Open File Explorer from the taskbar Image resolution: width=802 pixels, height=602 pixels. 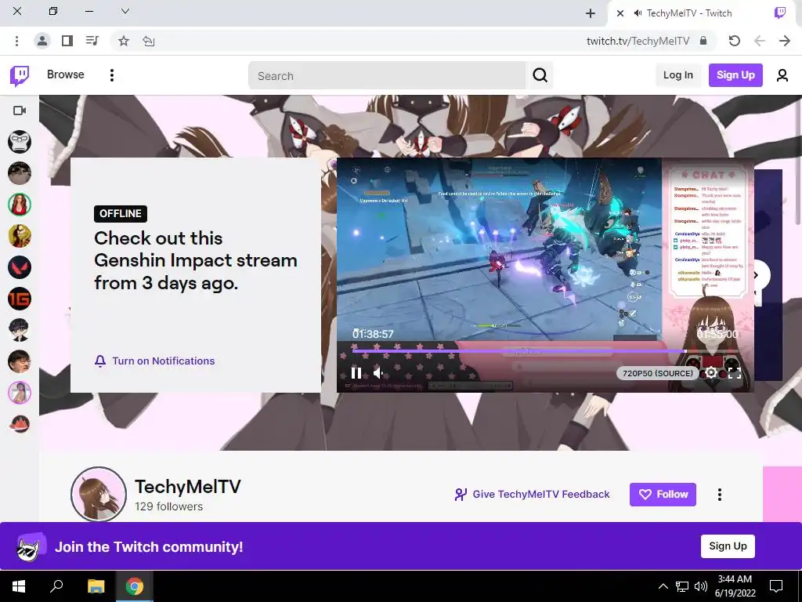(x=96, y=586)
